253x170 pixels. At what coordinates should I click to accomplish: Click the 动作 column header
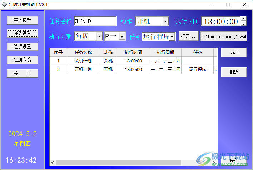pos(108,52)
